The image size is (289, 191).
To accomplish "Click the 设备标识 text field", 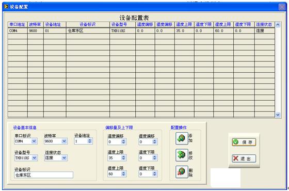I will click(x=44, y=175).
